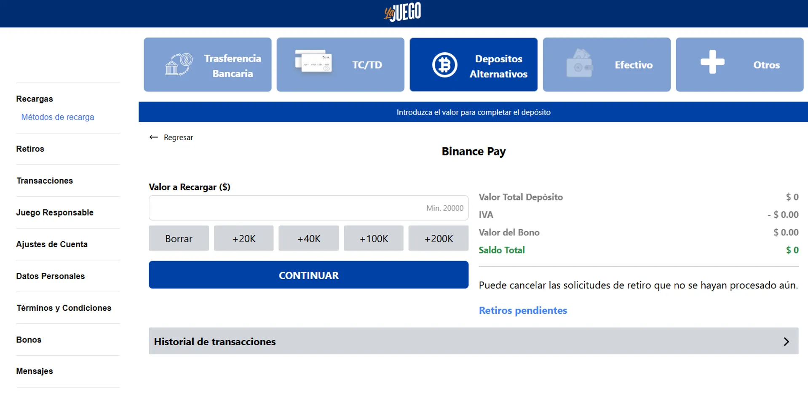The height and width of the screenshot is (400, 808).
Task: Add +20K to the recharge amount
Action: pos(243,238)
